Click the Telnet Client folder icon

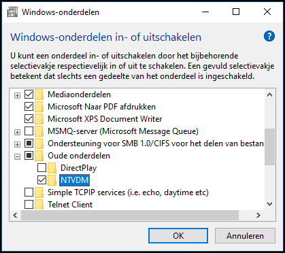[39, 204]
